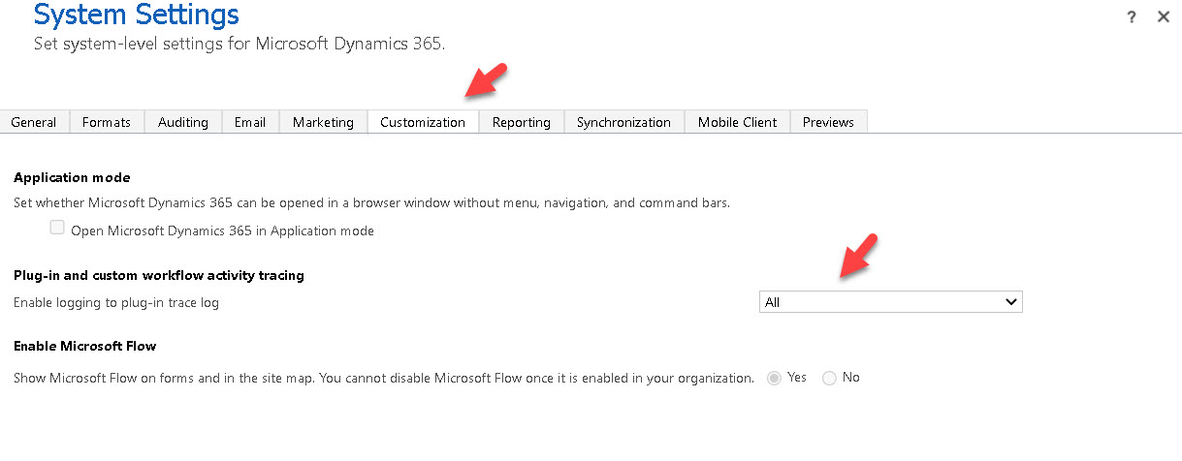Expand the plug-in trace log dropdown

[890, 302]
